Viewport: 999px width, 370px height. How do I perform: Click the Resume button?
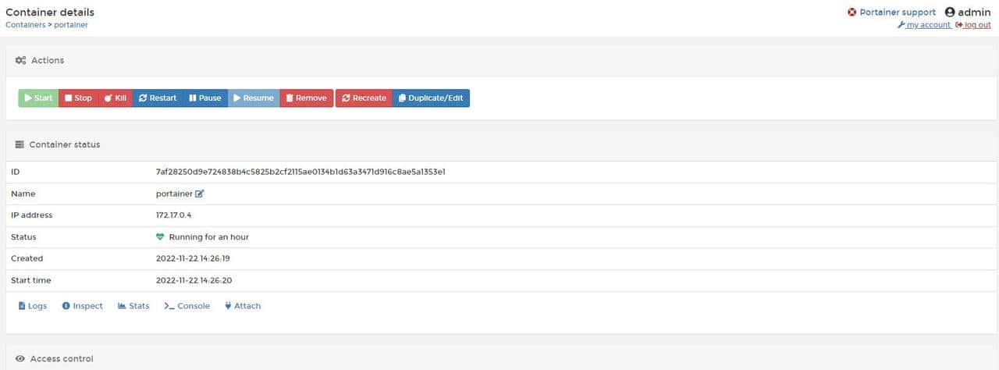coord(254,98)
